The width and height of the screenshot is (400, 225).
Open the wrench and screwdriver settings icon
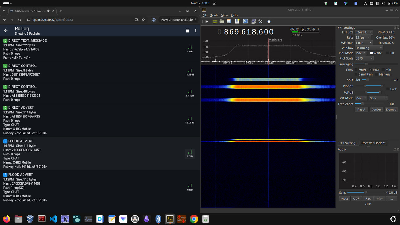click(x=260, y=22)
